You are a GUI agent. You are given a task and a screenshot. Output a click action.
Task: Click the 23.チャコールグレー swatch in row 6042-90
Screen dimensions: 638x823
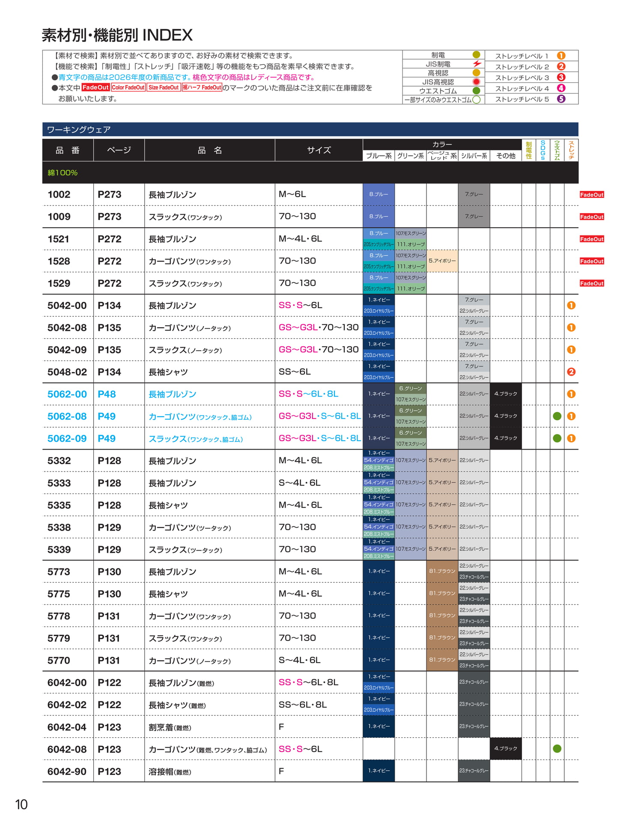click(x=474, y=771)
